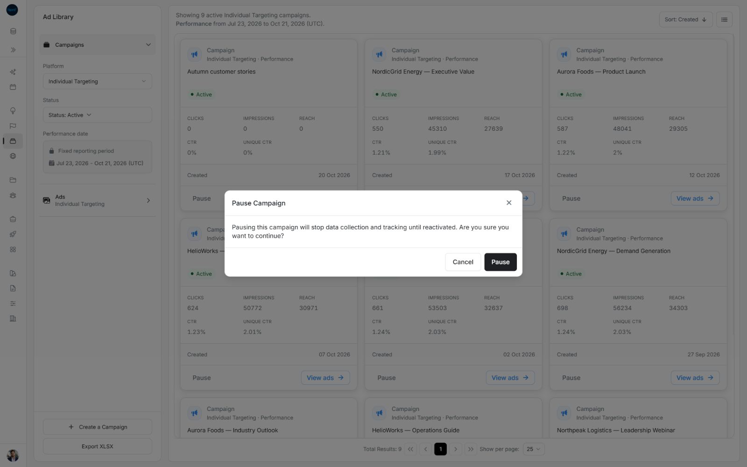Open the Sort: Created dropdown

point(685,20)
